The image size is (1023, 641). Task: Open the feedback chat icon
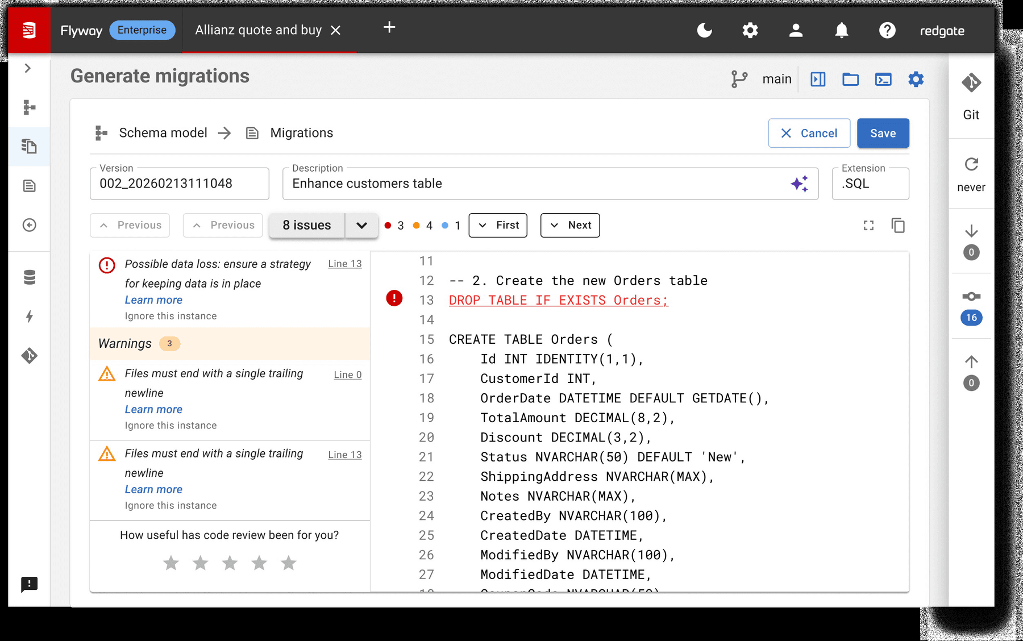point(29,584)
